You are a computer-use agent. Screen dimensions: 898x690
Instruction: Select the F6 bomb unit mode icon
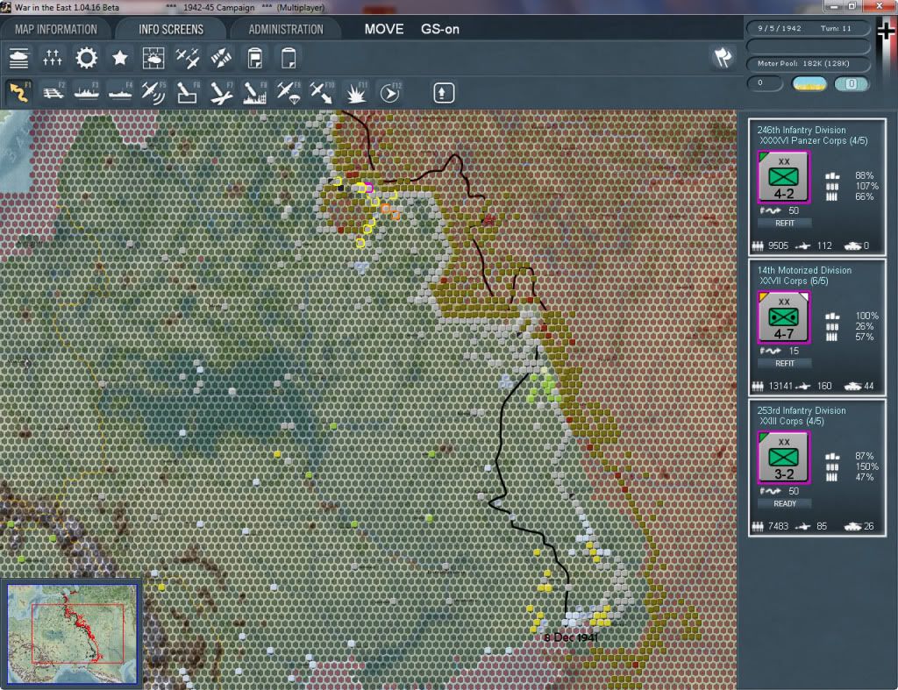[188, 93]
